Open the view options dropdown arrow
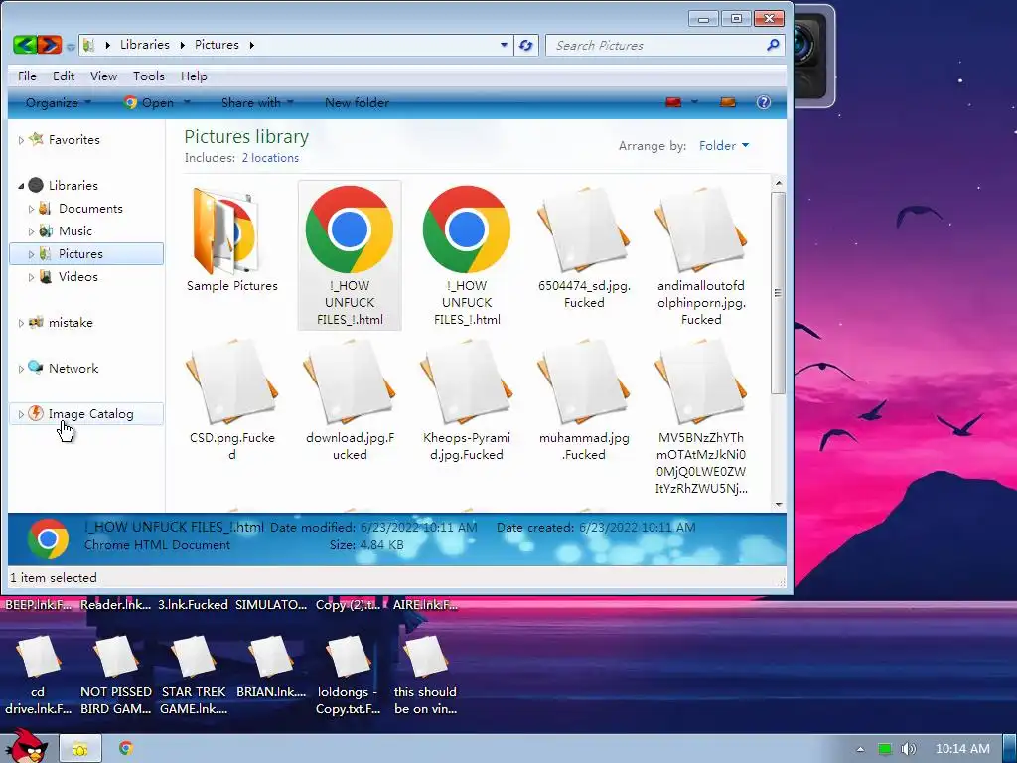 694,102
